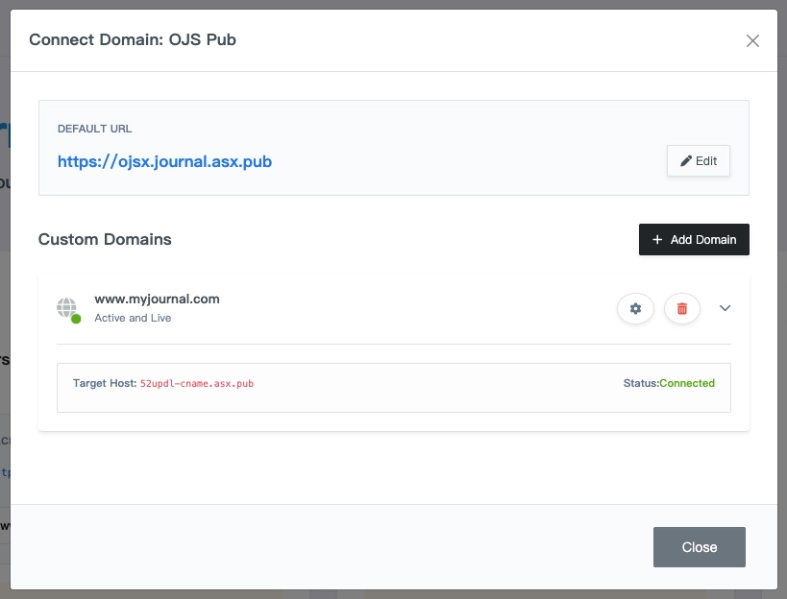Click the gray Close button

coord(700,547)
